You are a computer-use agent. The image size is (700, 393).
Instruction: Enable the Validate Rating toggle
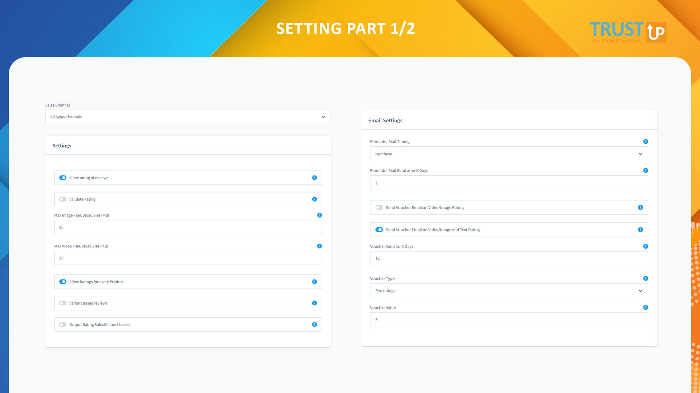pyautogui.click(x=63, y=199)
